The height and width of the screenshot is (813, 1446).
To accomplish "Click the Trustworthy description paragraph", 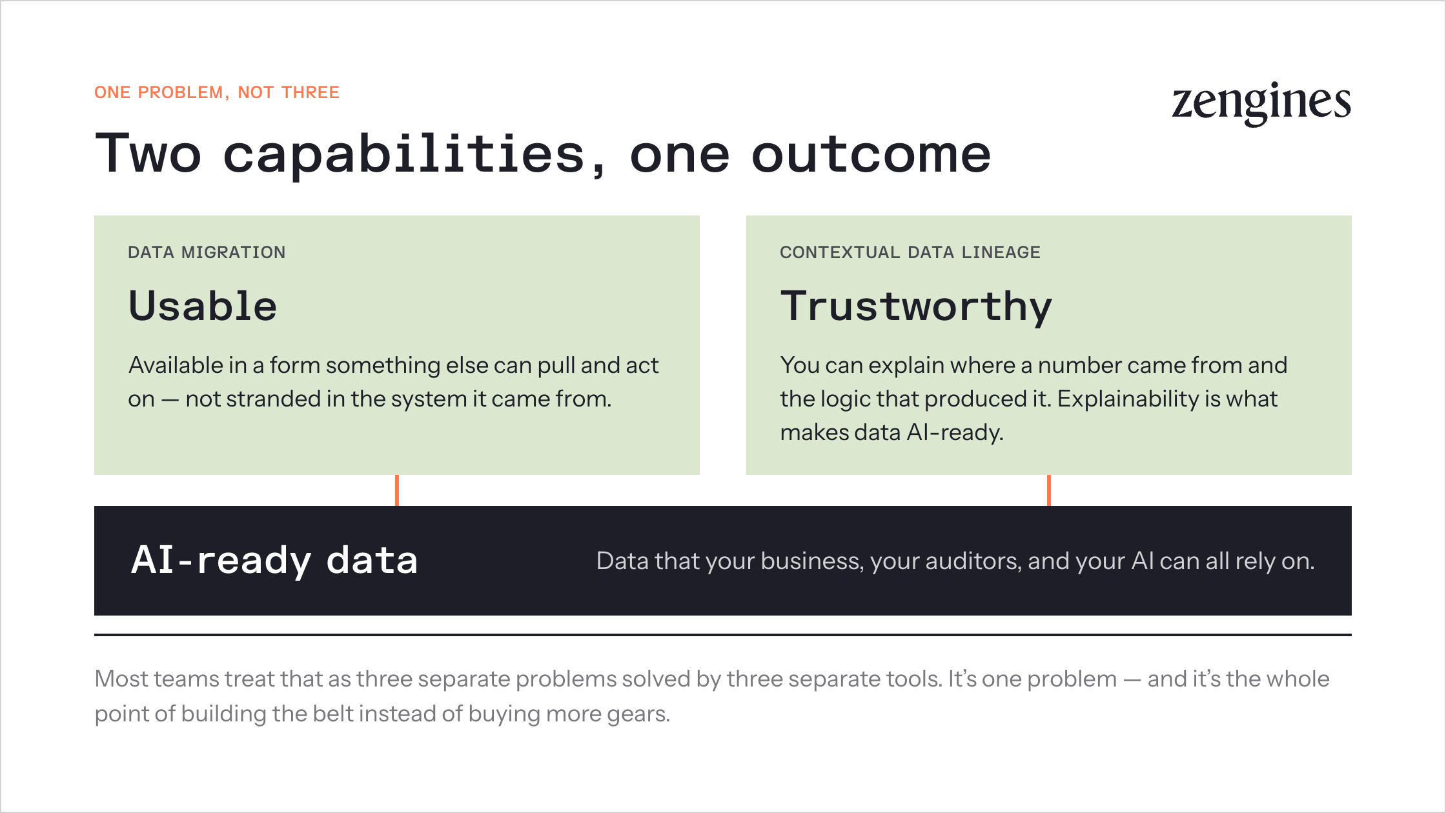I will tap(1034, 399).
